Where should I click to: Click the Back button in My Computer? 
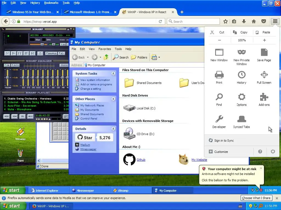(78, 57)
